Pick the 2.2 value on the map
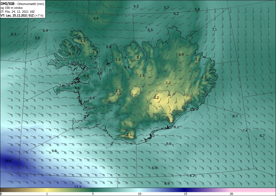The width and height of the screenshot is (276, 196). [x=168, y=83]
